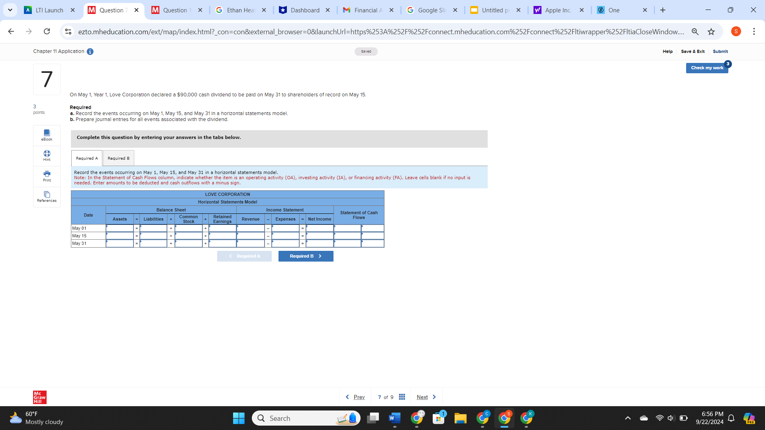Submit the assignment
This screenshot has height=430, width=765.
point(720,51)
